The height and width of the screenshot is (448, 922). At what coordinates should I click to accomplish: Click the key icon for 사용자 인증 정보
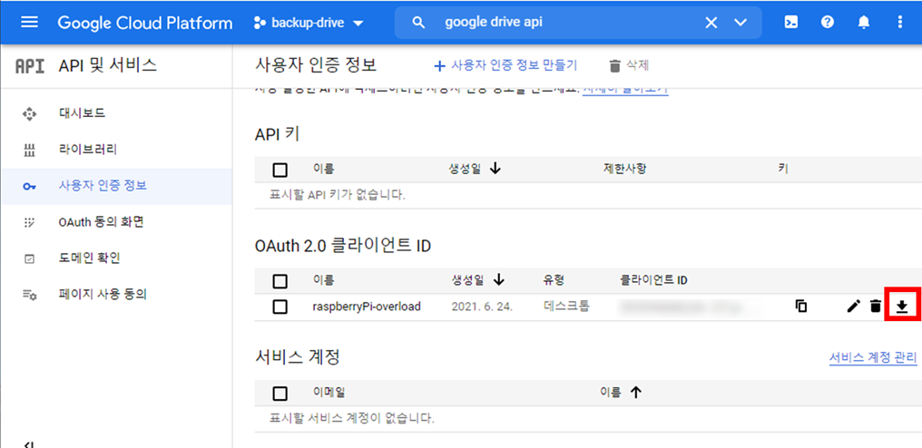[29, 187]
